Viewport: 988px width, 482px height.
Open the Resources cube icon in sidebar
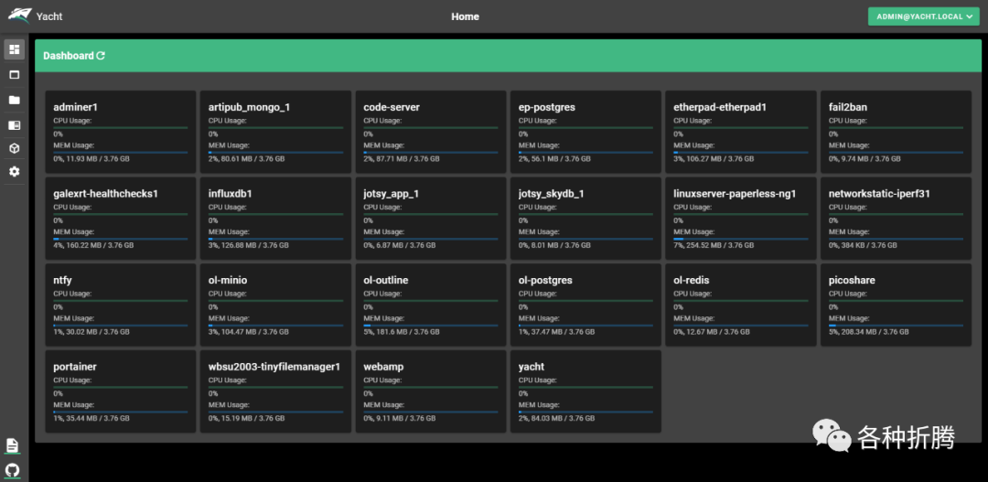coord(15,149)
